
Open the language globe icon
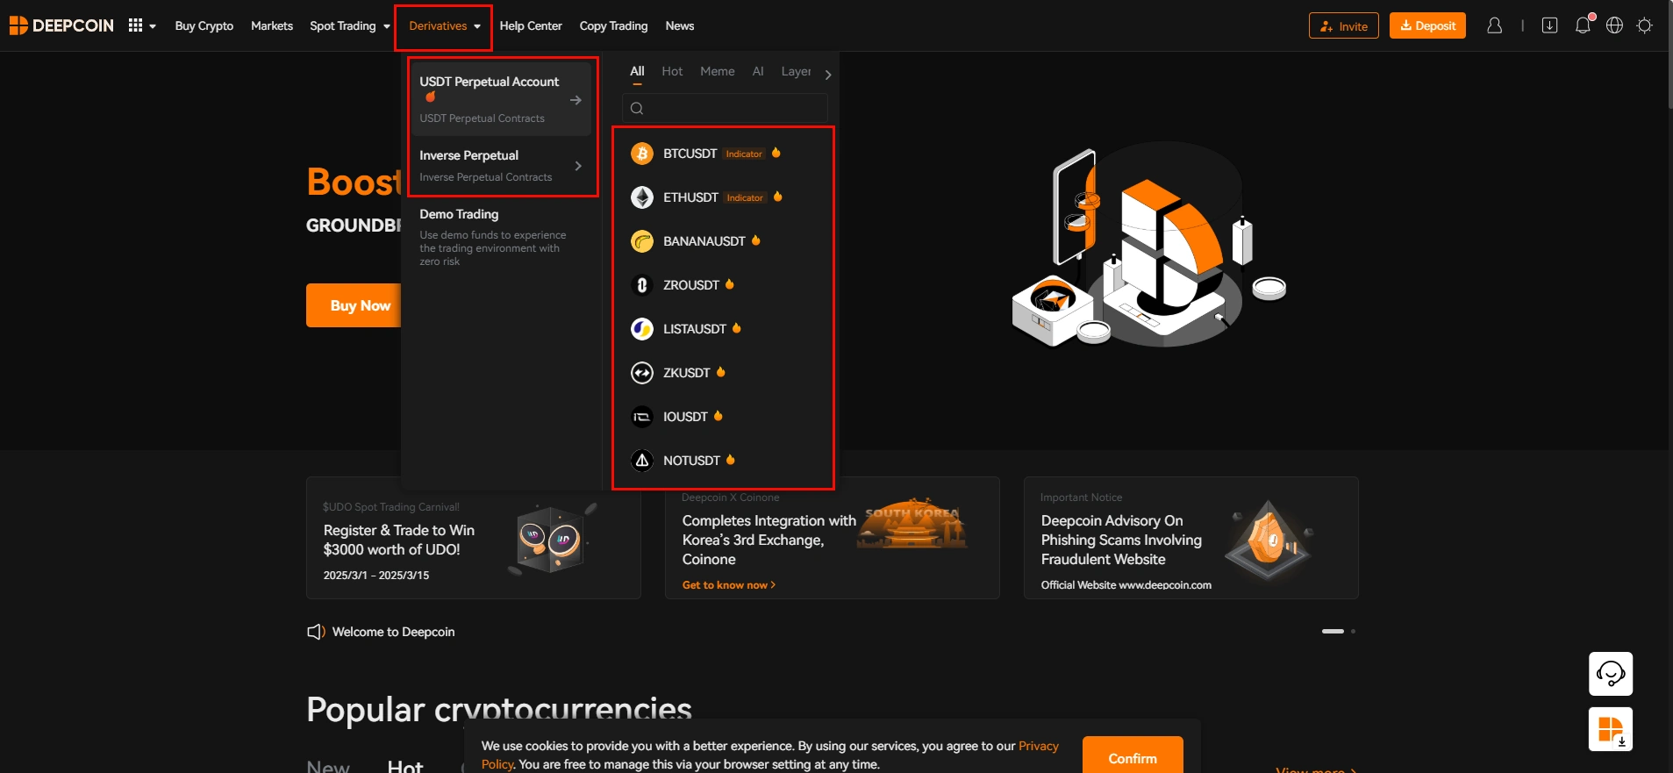click(1614, 25)
